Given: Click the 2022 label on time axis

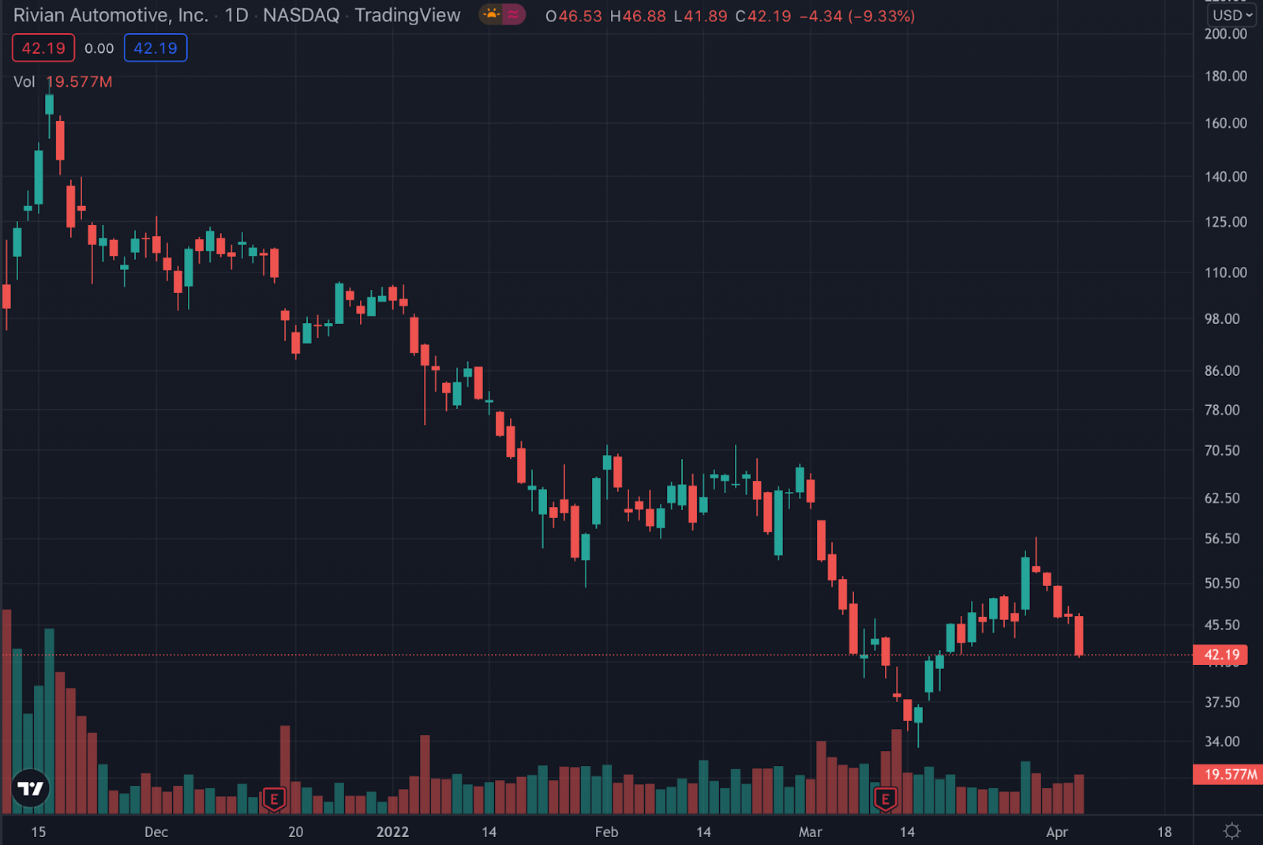Looking at the screenshot, I should pos(392,832).
